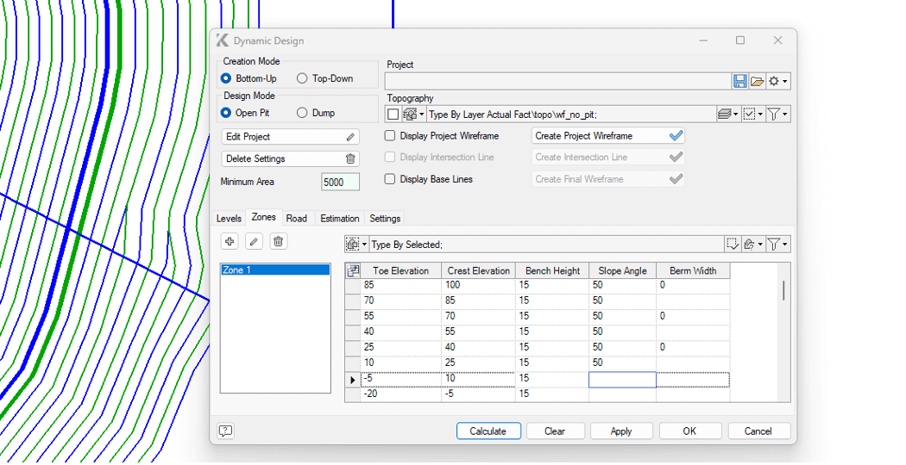Click the Topography Type By Layer field

[x=571, y=115]
